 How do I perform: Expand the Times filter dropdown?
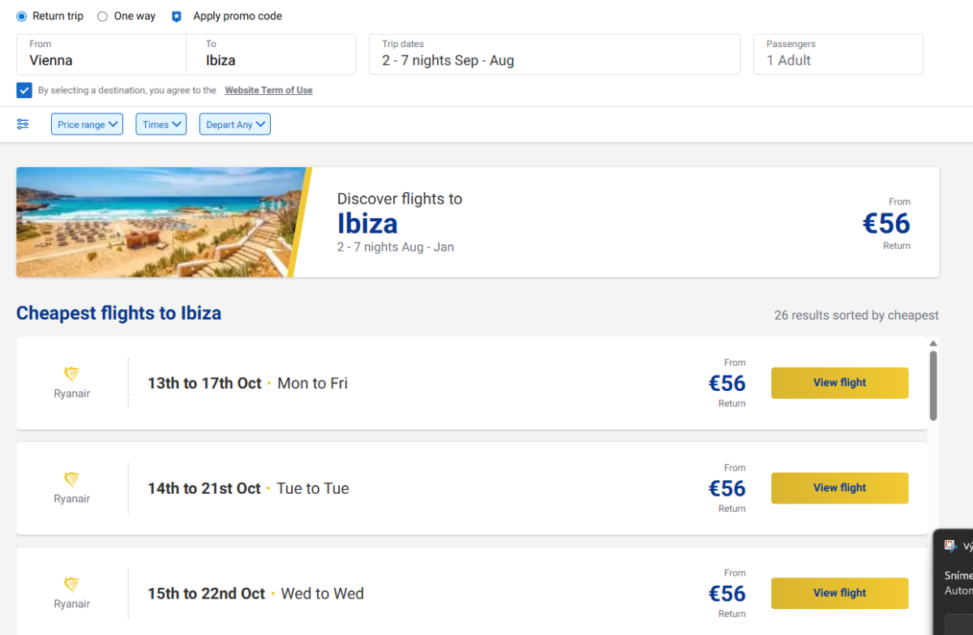pyautogui.click(x=161, y=124)
